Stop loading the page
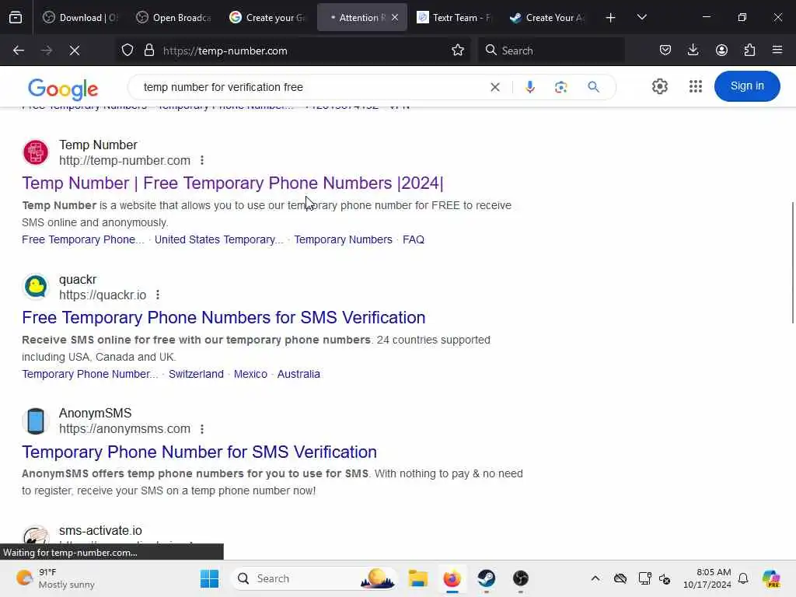This screenshot has width=796, height=597. pyautogui.click(x=75, y=51)
